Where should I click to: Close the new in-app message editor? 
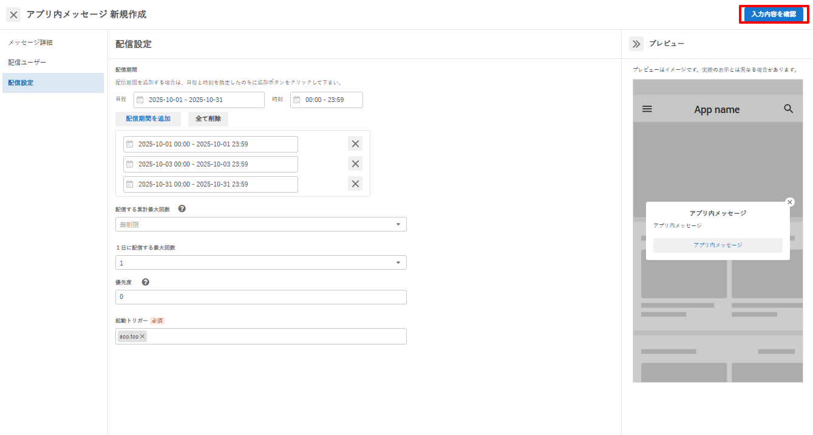point(13,15)
